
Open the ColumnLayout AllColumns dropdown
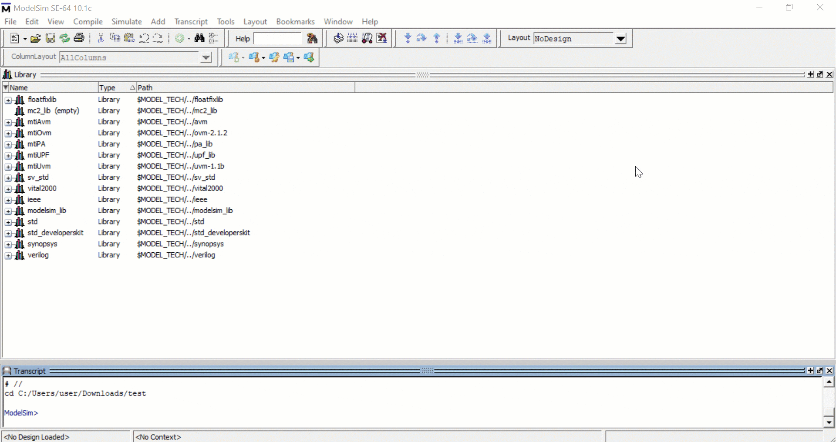(206, 57)
